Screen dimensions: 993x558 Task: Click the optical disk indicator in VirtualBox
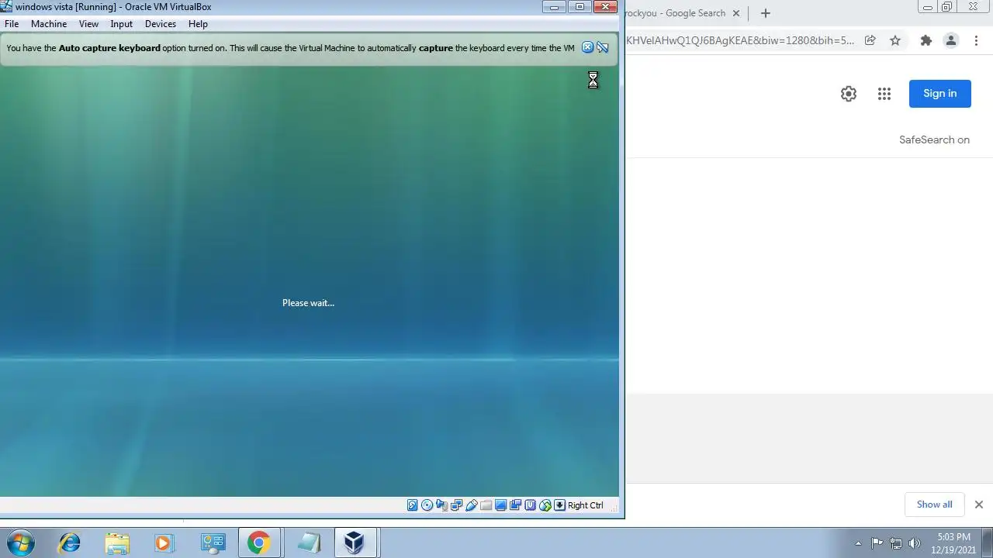(x=427, y=505)
